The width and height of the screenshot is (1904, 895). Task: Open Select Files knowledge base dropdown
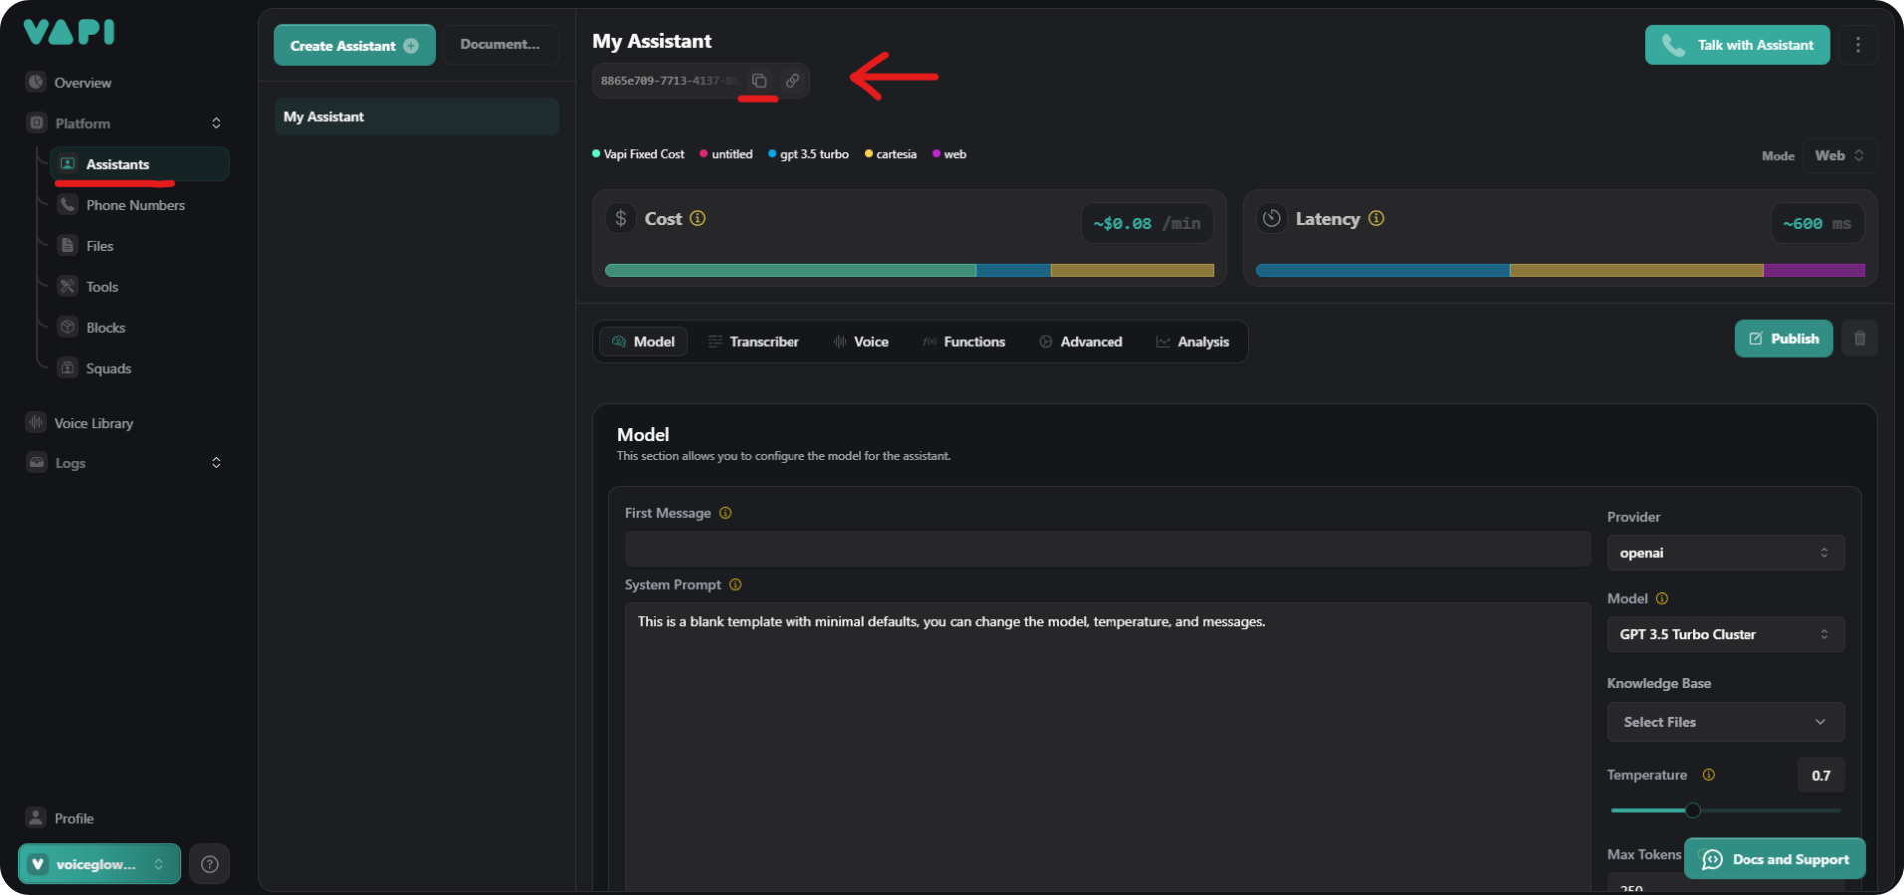click(1726, 722)
